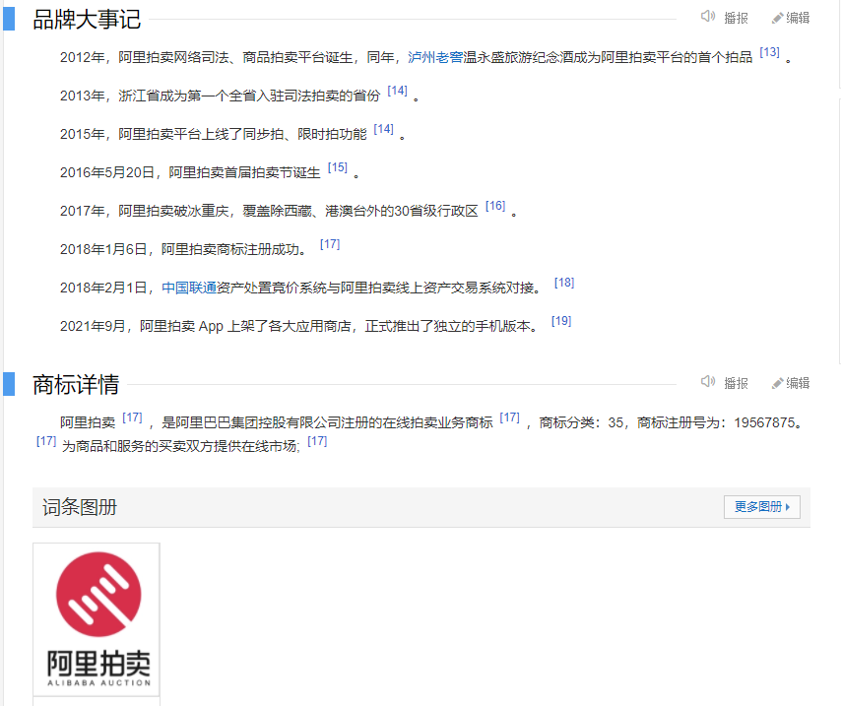Open the 阿里拍卖 logo thumbnail

click(x=97, y=619)
